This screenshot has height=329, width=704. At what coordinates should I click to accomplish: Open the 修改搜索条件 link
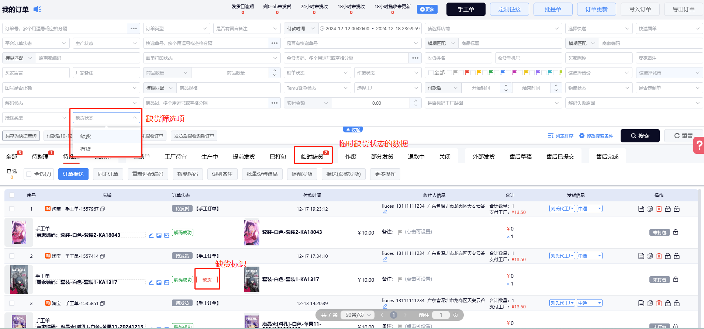[596, 136]
